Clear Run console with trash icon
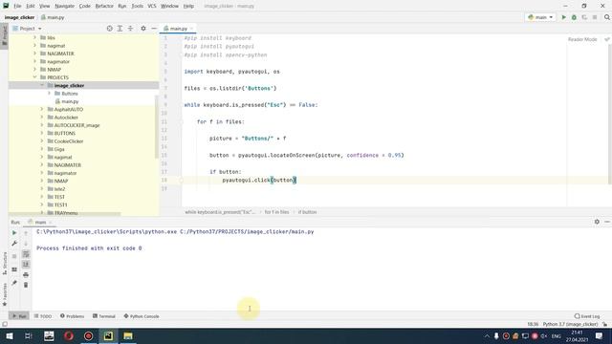 (x=26, y=285)
